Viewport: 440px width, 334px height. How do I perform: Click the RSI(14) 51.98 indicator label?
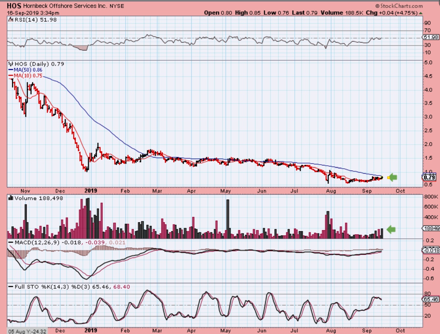tap(36, 20)
